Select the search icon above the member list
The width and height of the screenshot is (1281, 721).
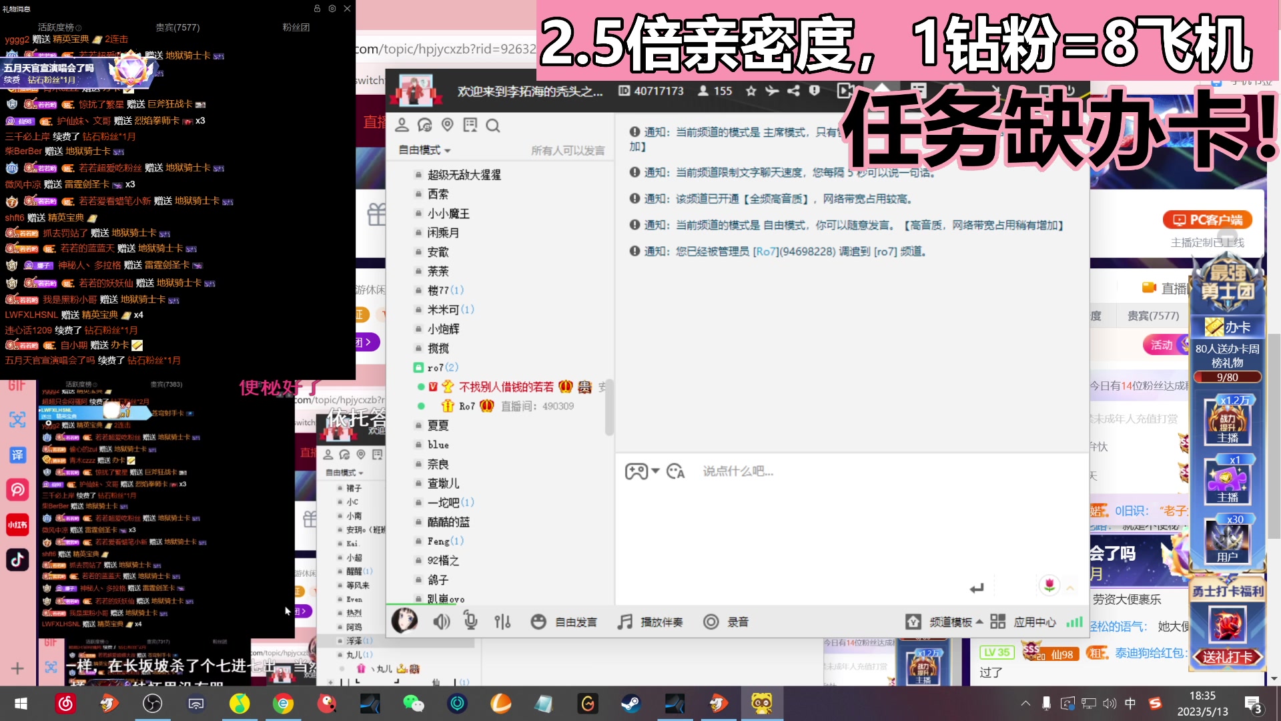(493, 125)
